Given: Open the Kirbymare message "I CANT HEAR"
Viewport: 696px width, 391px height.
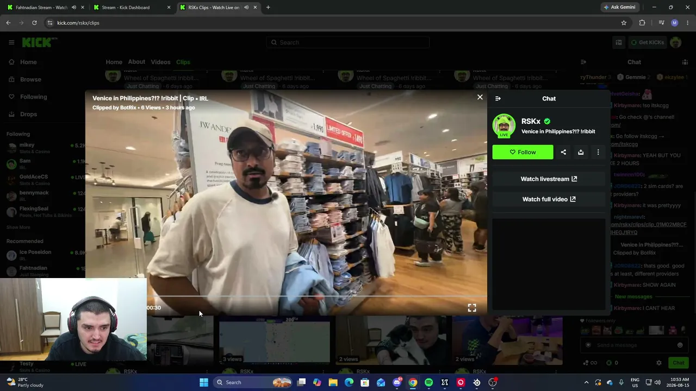Looking at the screenshot, I should tap(644, 308).
